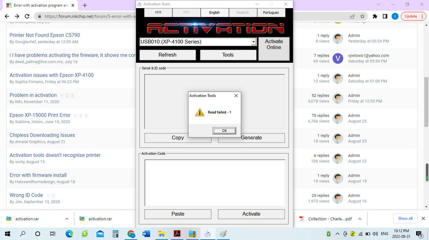
Task: Switch language to the English tab
Action: point(214,13)
